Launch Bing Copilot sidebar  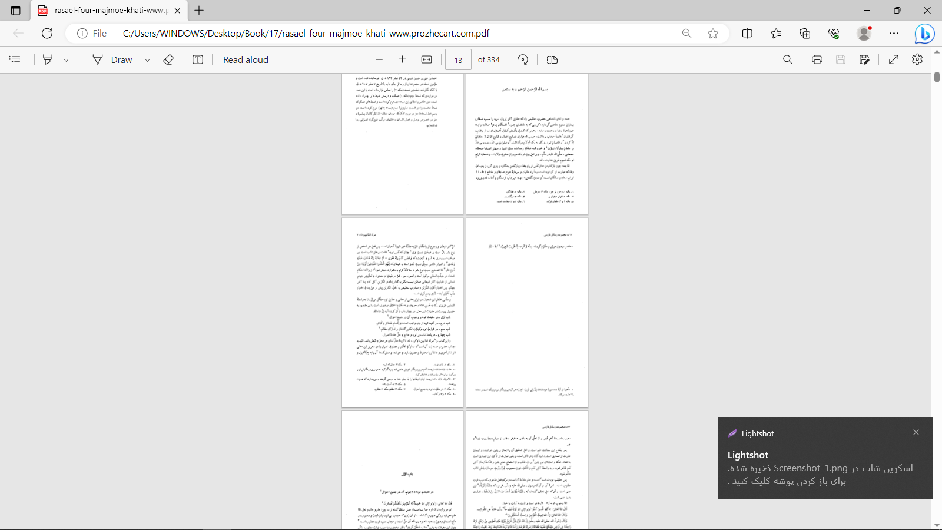click(x=924, y=34)
